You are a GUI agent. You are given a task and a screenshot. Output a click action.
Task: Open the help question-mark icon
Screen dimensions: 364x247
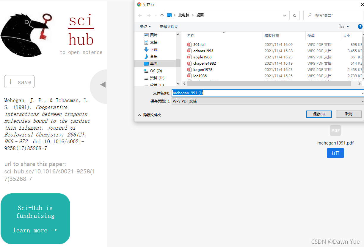point(360,27)
